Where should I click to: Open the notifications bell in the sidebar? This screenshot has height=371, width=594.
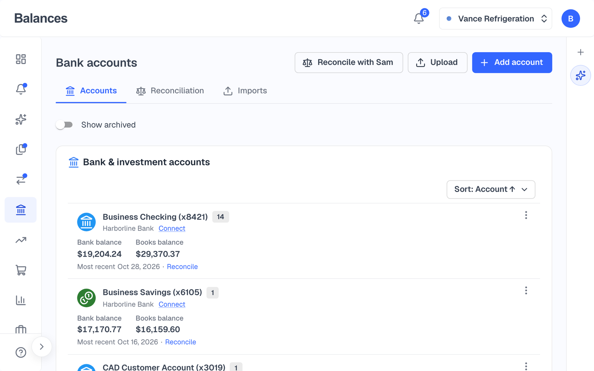pos(21,89)
